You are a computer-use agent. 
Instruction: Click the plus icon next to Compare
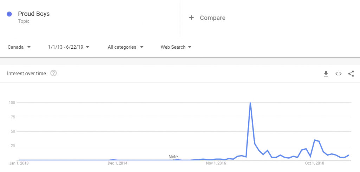(x=191, y=18)
